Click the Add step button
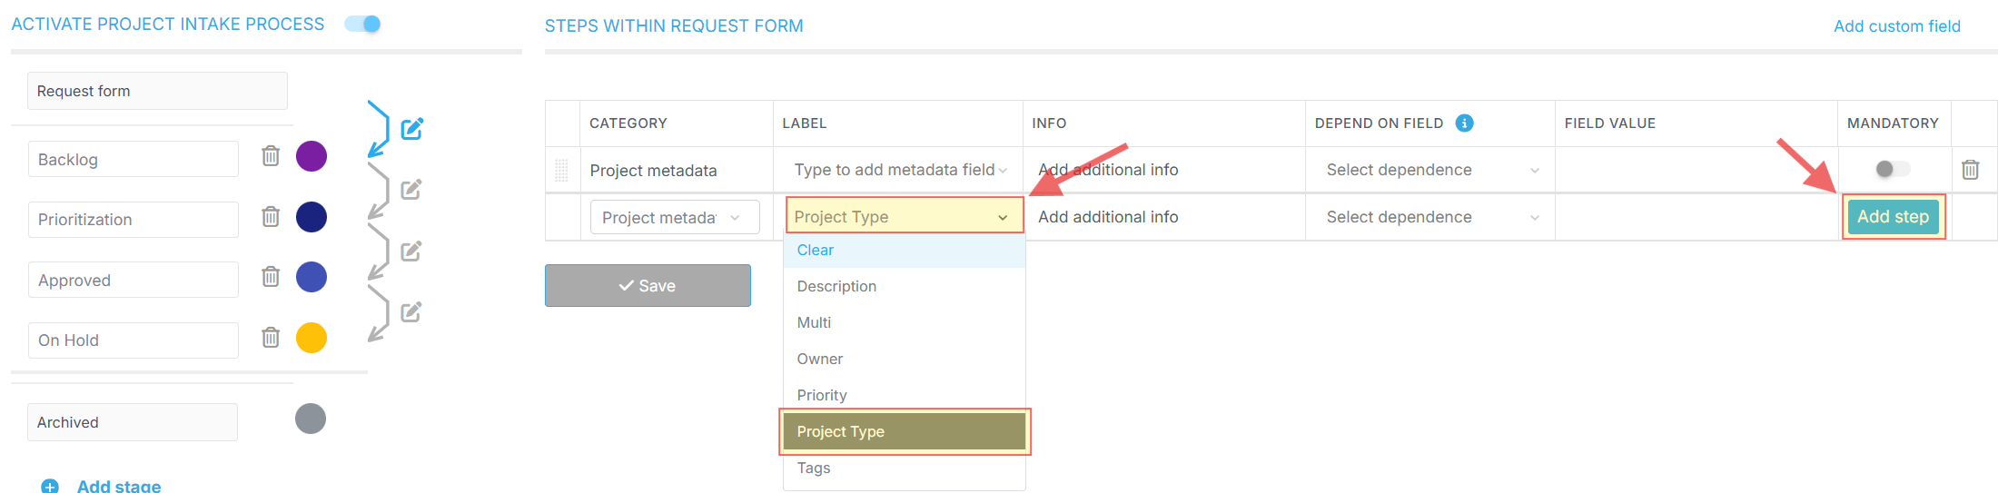 tap(1893, 217)
